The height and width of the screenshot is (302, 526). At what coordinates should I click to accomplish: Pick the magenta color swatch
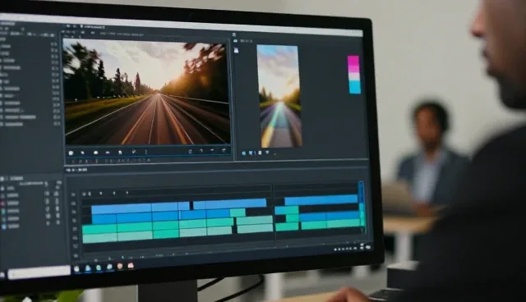[x=353, y=61]
